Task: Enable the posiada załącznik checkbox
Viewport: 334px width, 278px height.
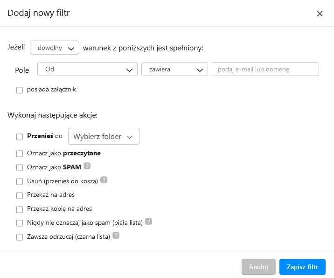Action: [20, 90]
